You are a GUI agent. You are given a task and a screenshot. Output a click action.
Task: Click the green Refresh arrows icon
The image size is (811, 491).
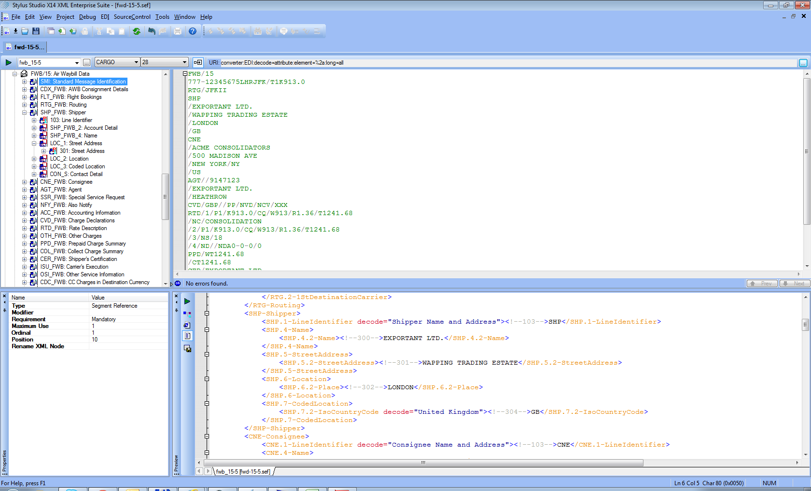[137, 31]
